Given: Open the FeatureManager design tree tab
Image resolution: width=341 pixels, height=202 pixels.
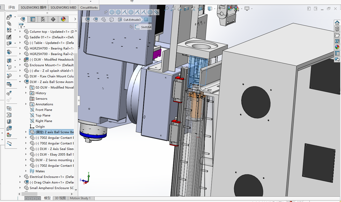Looking at the screenshot, I should [x=23, y=19].
